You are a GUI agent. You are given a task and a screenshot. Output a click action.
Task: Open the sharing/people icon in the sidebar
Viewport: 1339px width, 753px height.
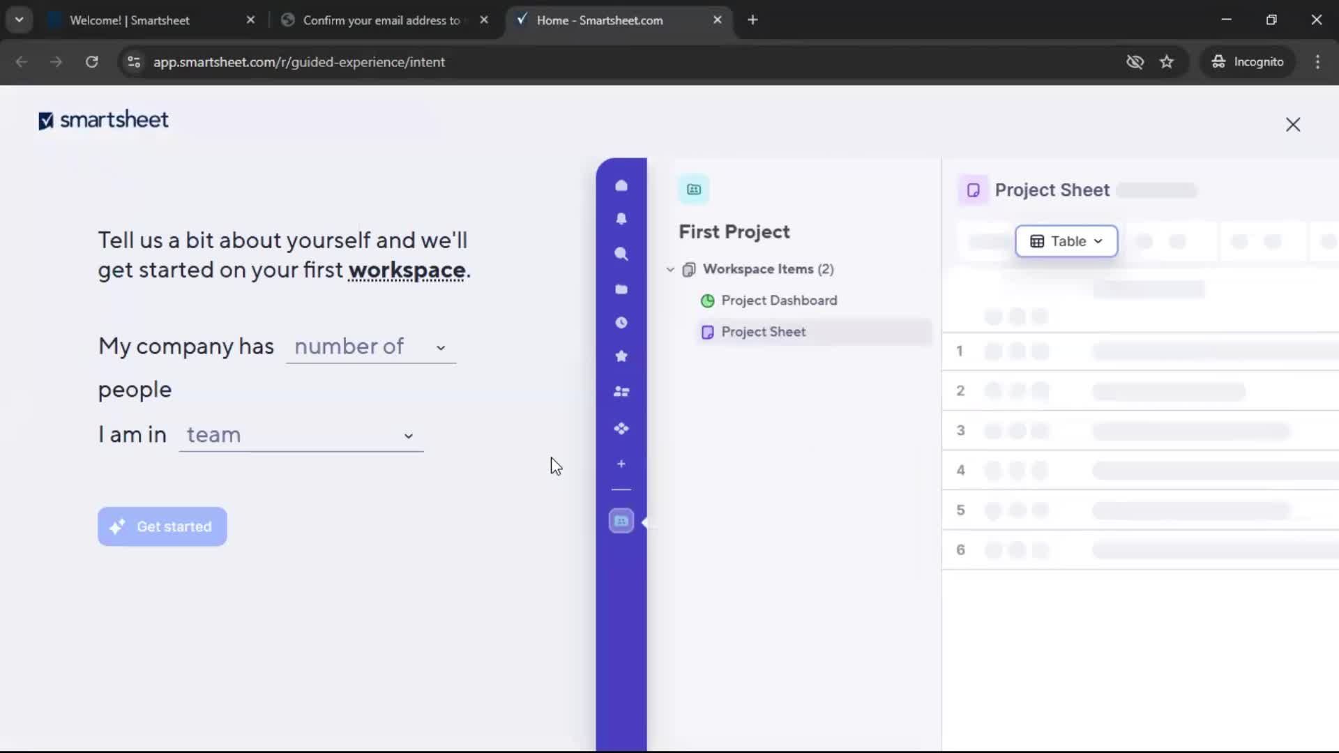tap(621, 392)
